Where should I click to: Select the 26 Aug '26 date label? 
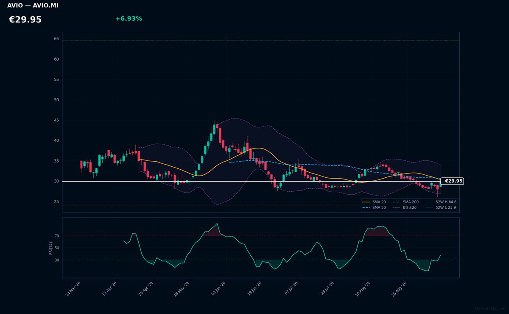coord(399,289)
